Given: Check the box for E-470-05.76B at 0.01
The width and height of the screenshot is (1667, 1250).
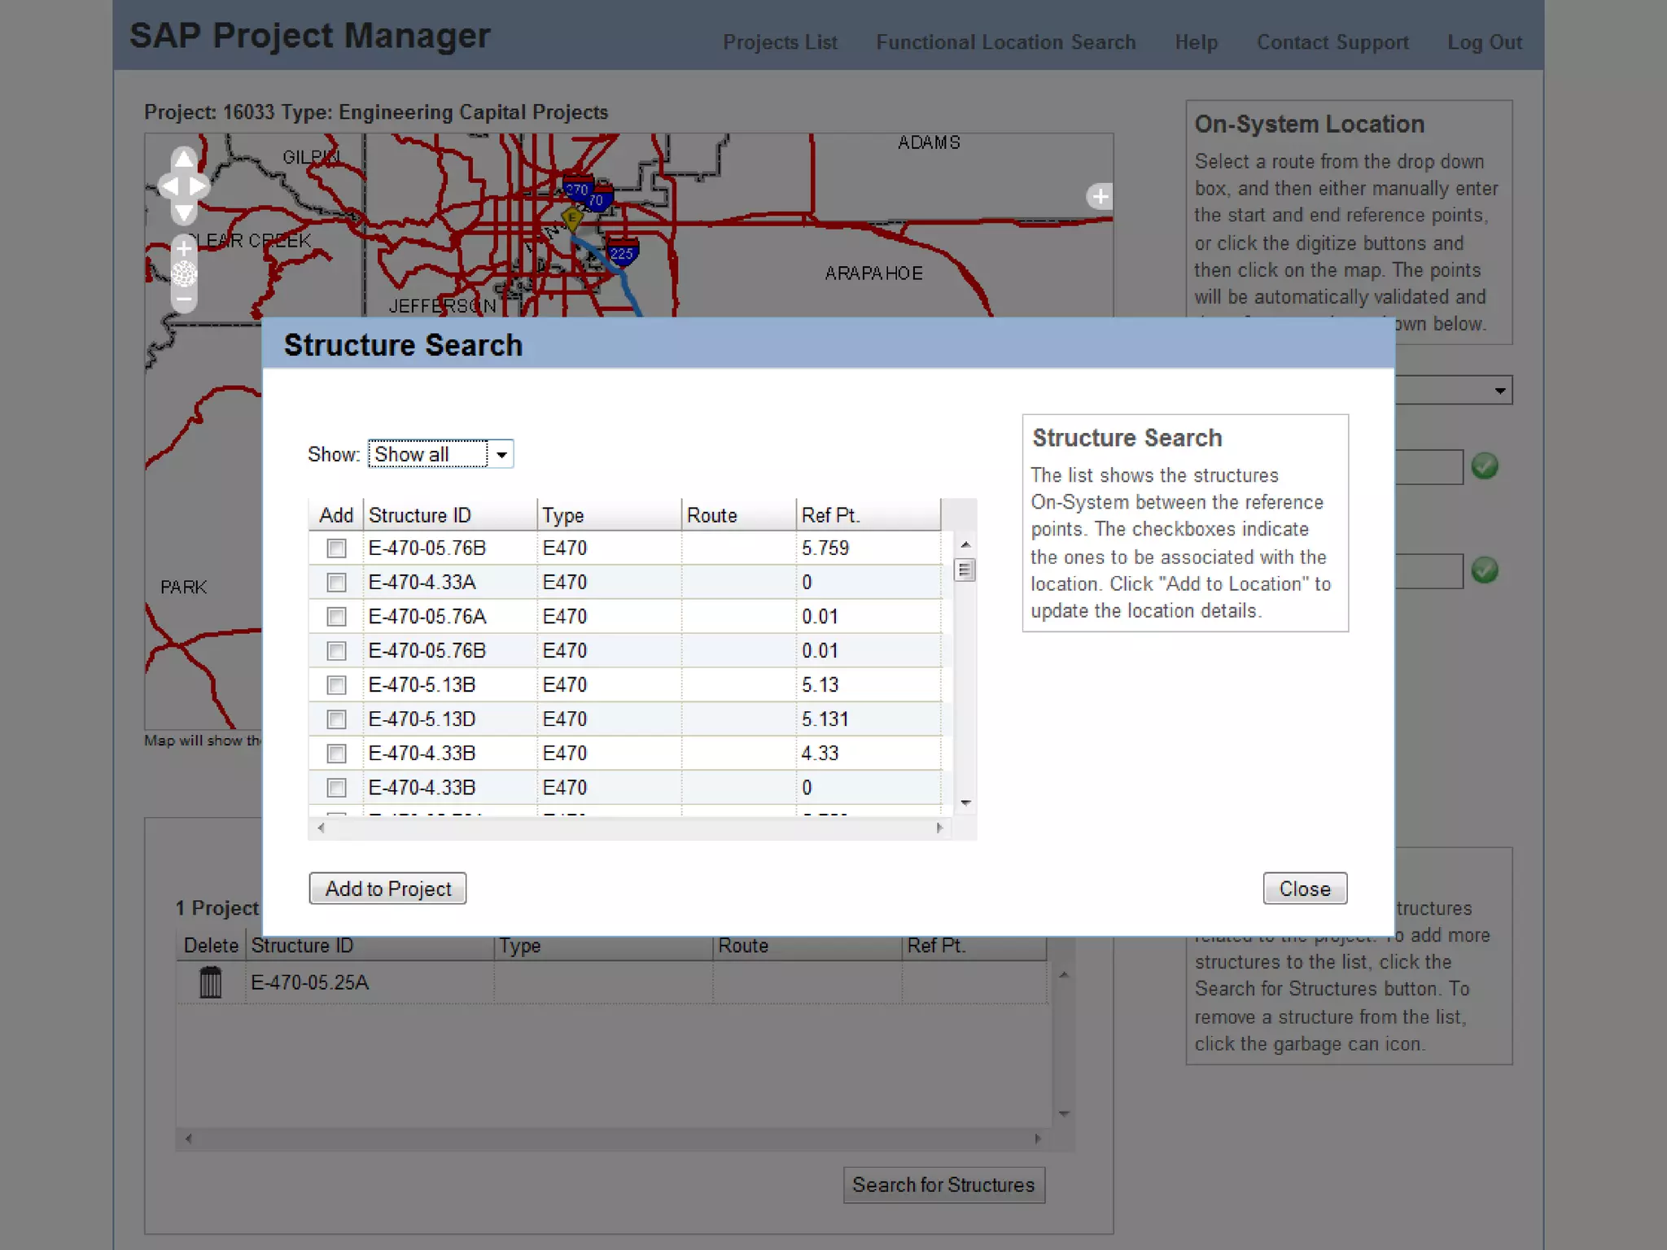Looking at the screenshot, I should [336, 651].
